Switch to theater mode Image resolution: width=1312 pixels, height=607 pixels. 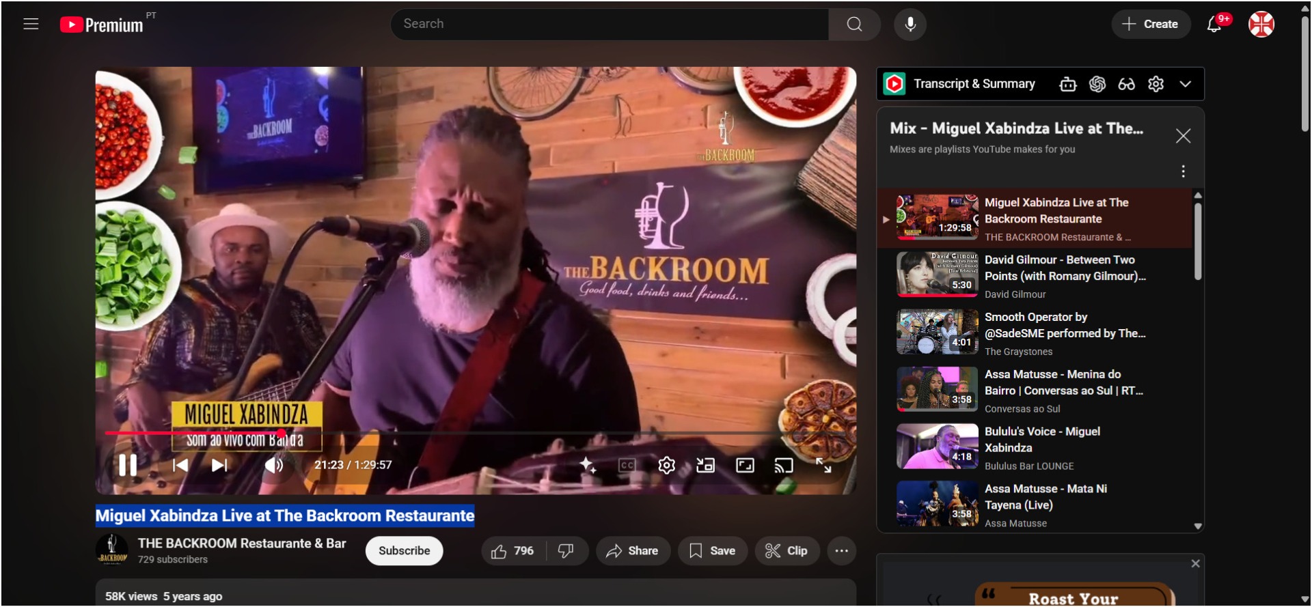click(745, 465)
